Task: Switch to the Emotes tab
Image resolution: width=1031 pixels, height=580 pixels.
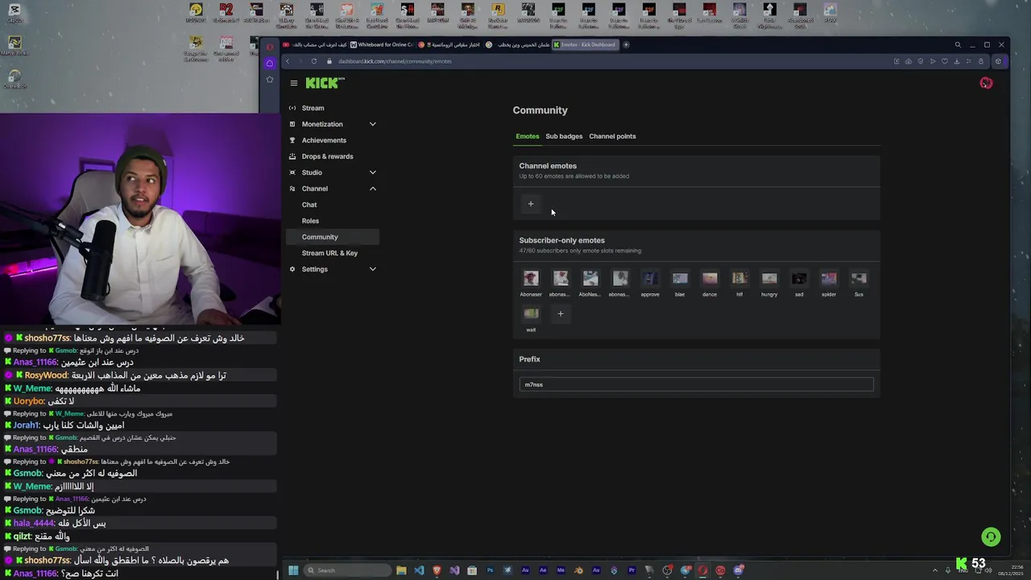Action: tap(528, 136)
